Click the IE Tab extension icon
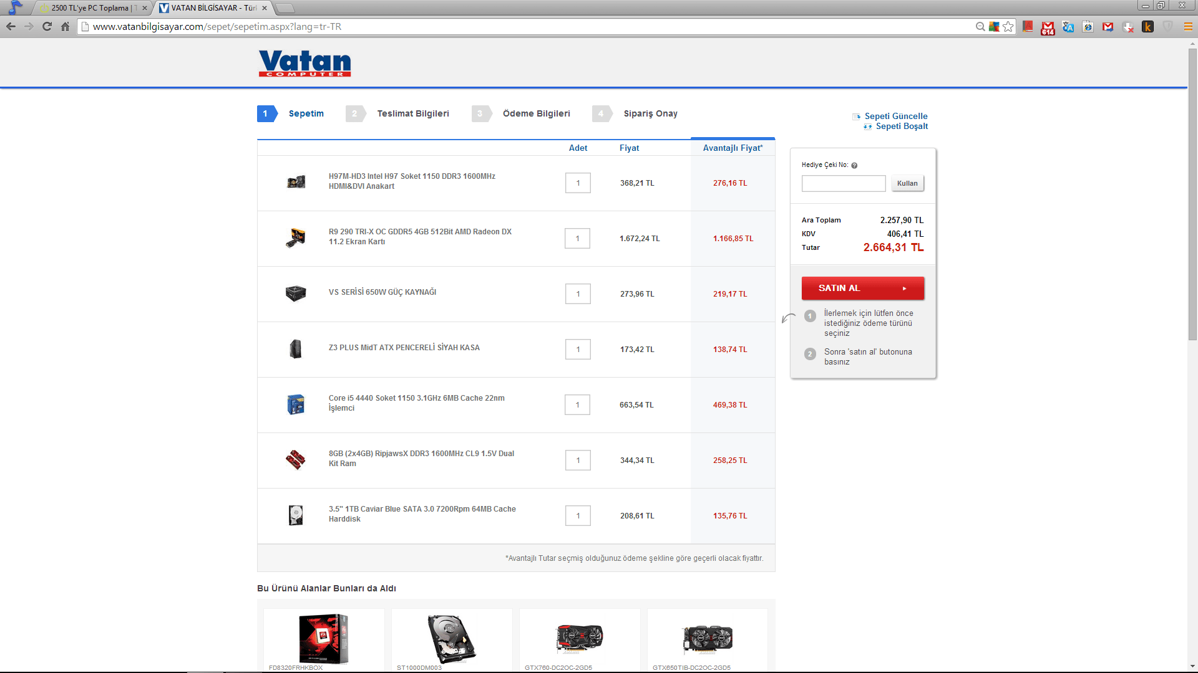The width and height of the screenshot is (1198, 673). pos(1088,27)
